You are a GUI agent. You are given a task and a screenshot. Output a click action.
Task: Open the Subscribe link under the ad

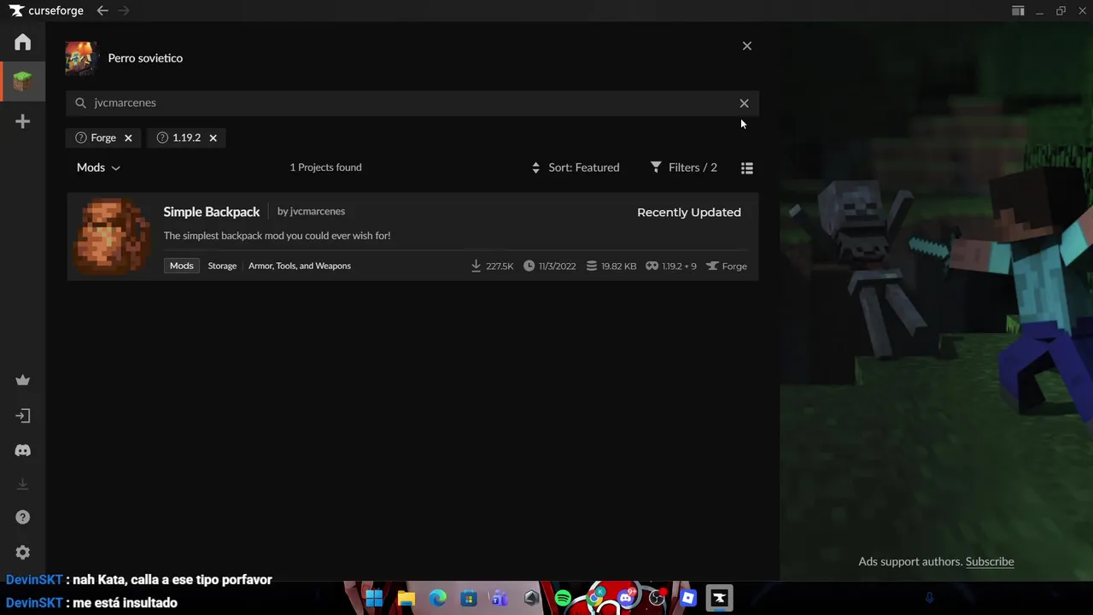pos(990,561)
